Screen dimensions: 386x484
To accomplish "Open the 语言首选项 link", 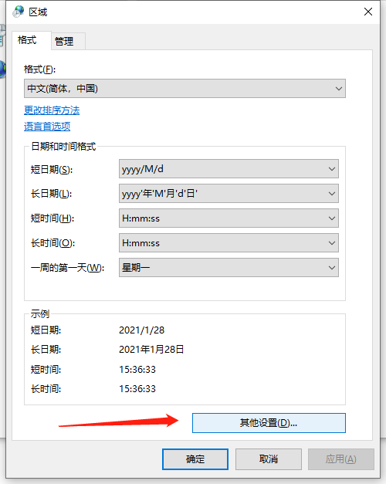I will point(47,127).
